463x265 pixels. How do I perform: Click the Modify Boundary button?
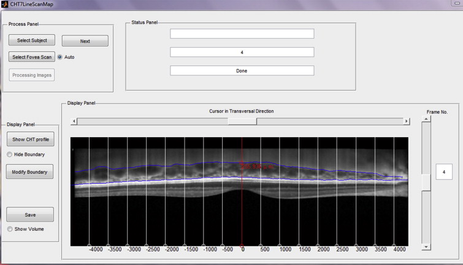coord(30,172)
